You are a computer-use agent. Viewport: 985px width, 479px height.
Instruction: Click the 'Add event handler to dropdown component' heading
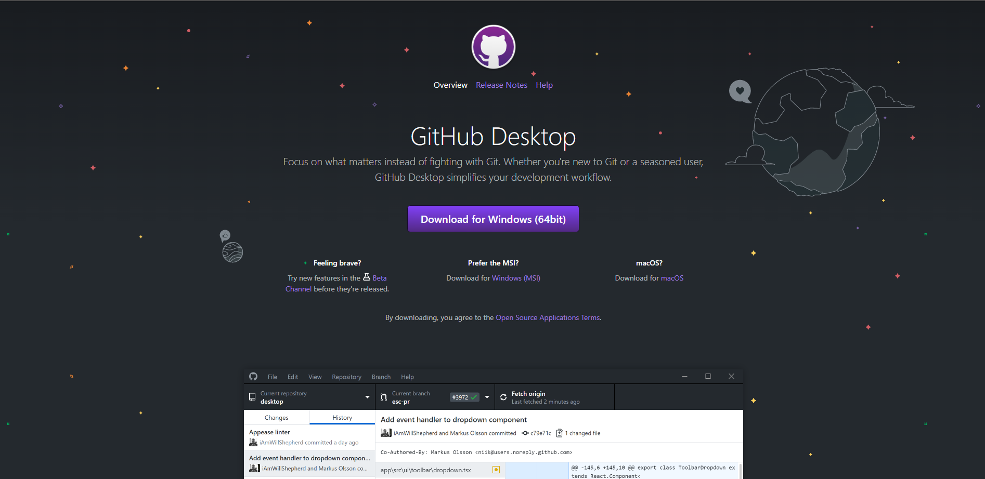tap(453, 420)
